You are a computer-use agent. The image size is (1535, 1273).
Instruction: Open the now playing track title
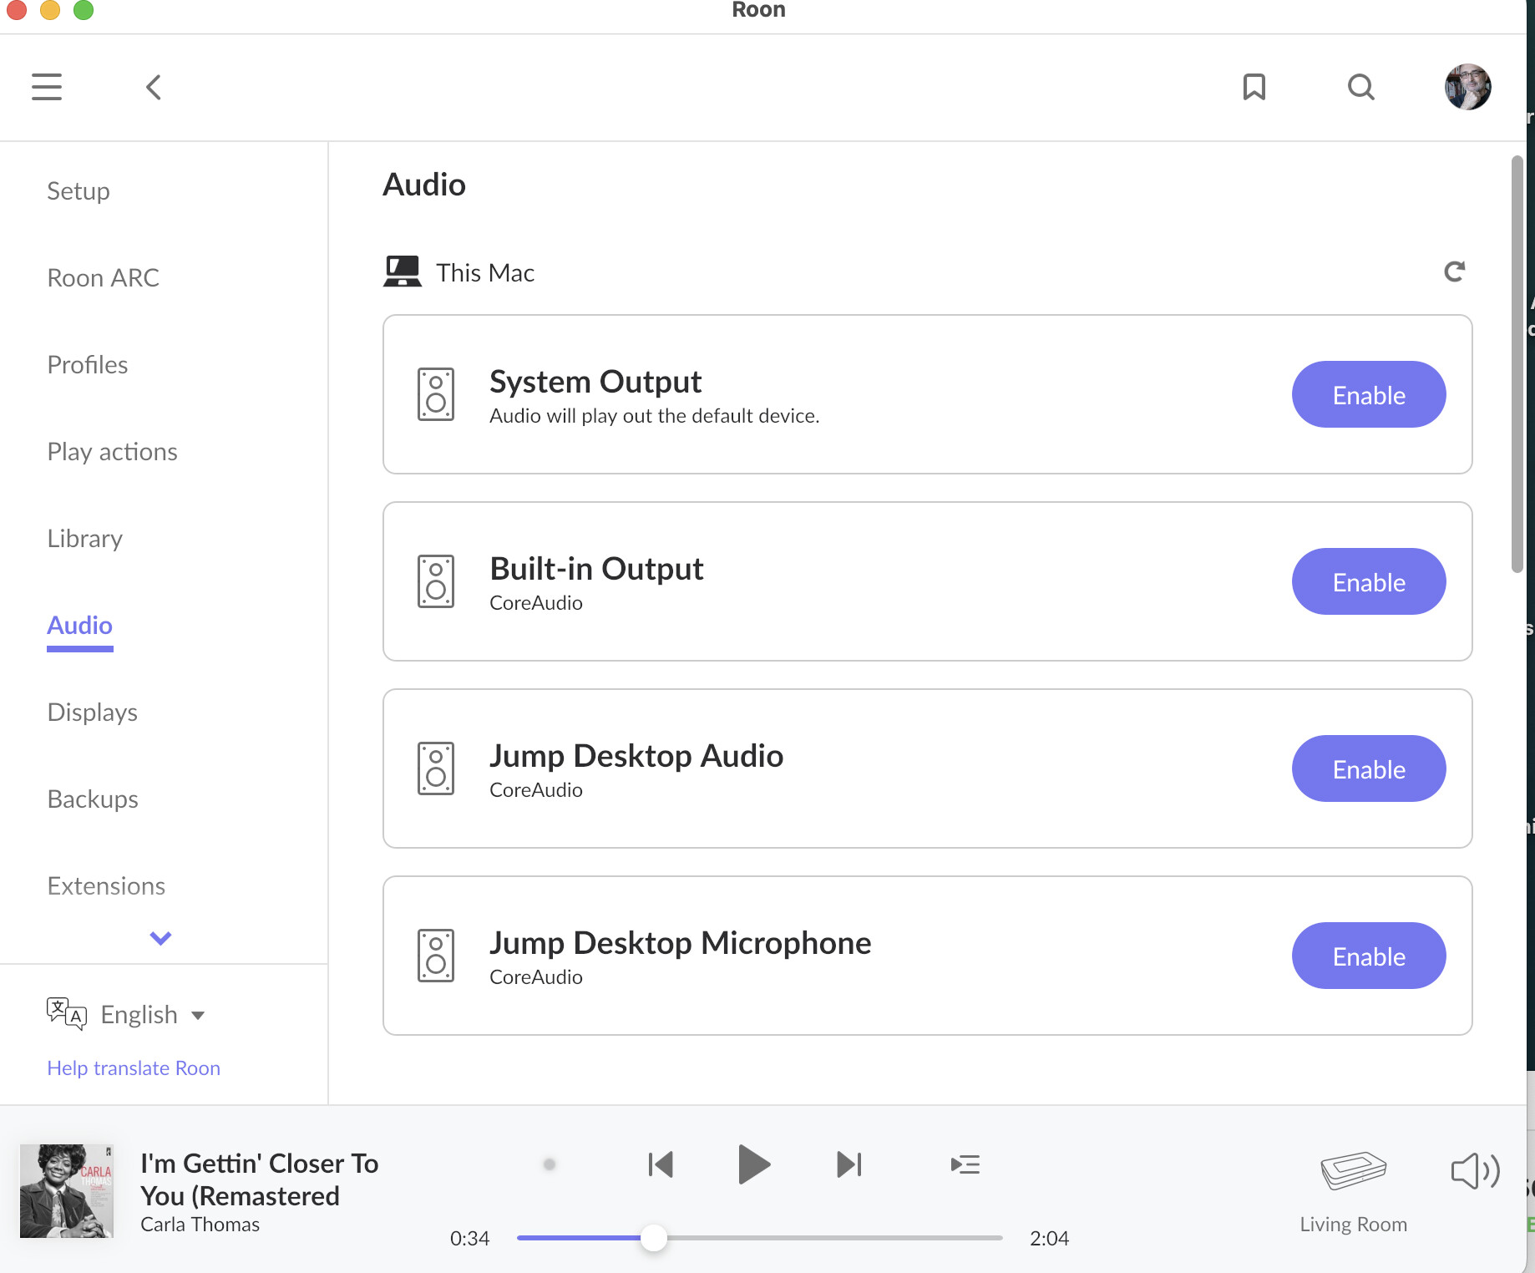(x=259, y=1179)
